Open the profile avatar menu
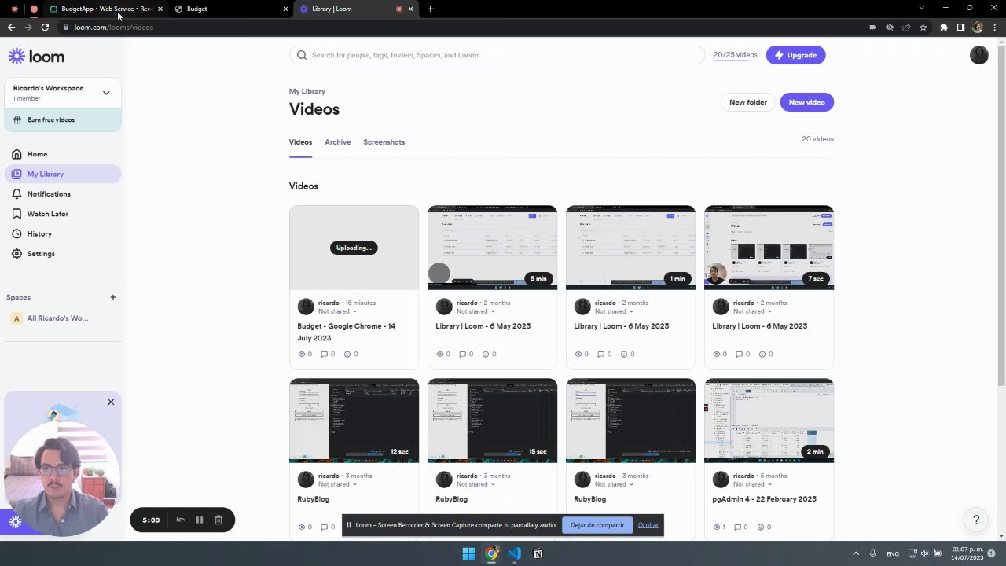Screen dimensions: 1006x566 pyautogui.click(x=978, y=55)
